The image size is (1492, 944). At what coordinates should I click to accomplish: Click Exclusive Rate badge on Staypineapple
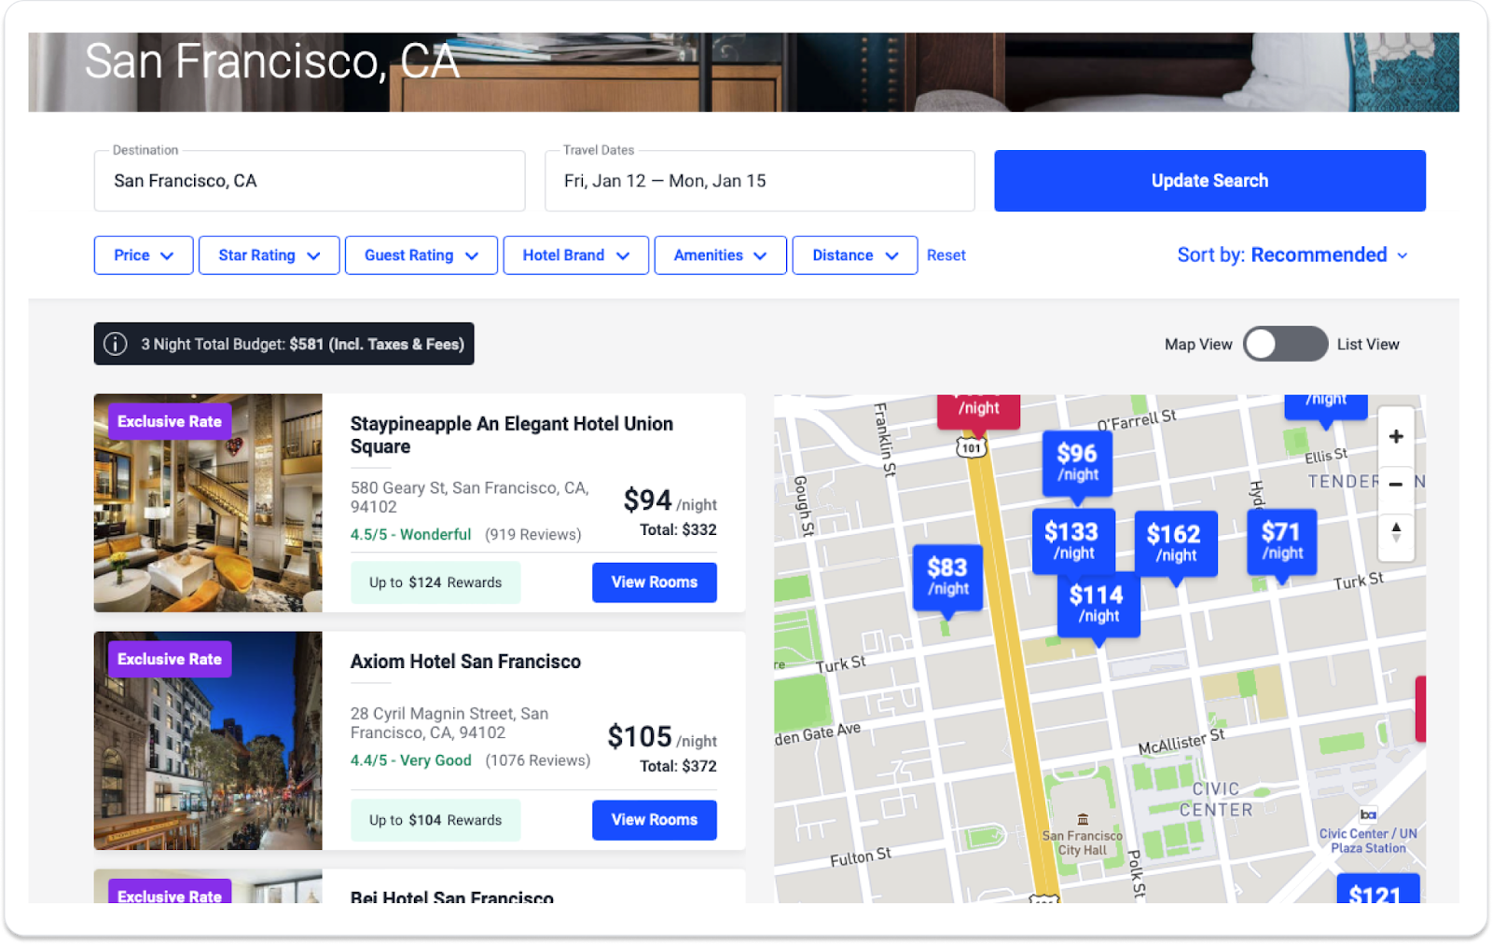[x=170, y=421]
